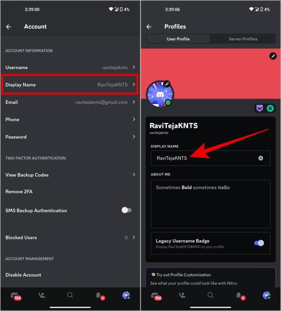Tap the small ravitejaknts handle under profile name
The image size is (281, 311).
pyautogui.click(x=159, y=133)
